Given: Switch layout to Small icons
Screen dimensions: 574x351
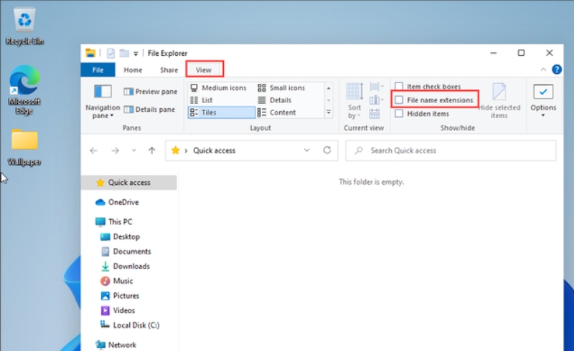Looking at the screenshot, I should (281, 87).
